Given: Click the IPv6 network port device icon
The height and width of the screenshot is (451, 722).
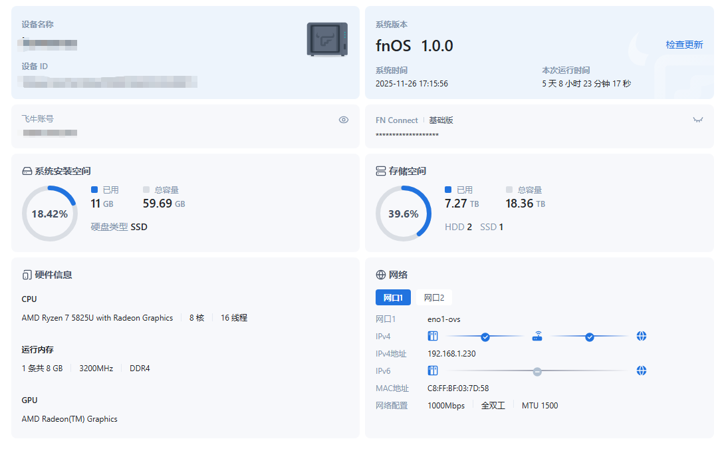Looking at the screenshot, I should tap(432, 371).
